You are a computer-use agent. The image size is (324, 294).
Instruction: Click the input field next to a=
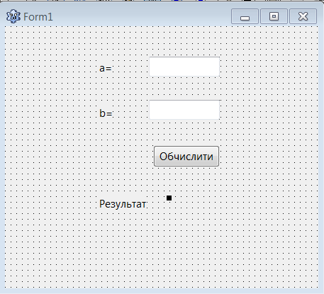coord(184,67)
